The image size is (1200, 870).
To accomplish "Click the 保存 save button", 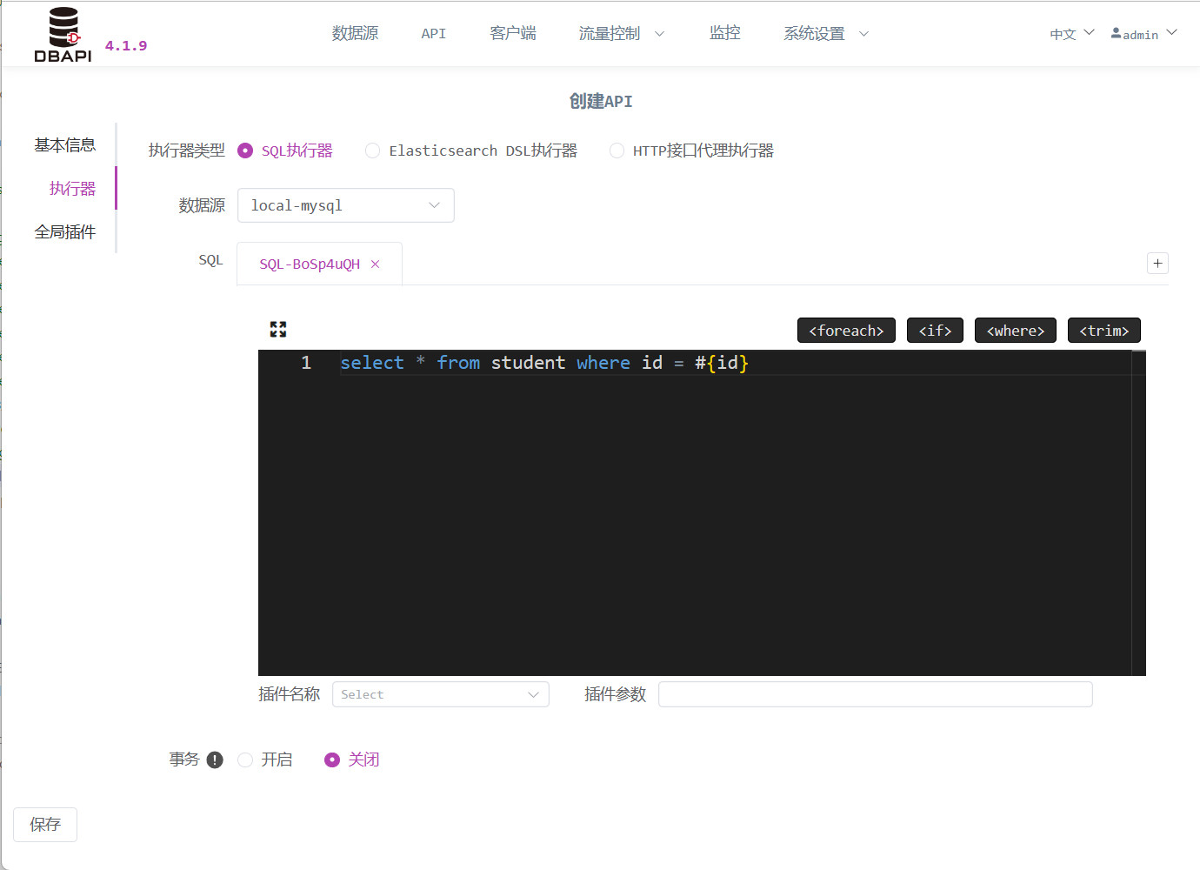I will click(45, 825).
